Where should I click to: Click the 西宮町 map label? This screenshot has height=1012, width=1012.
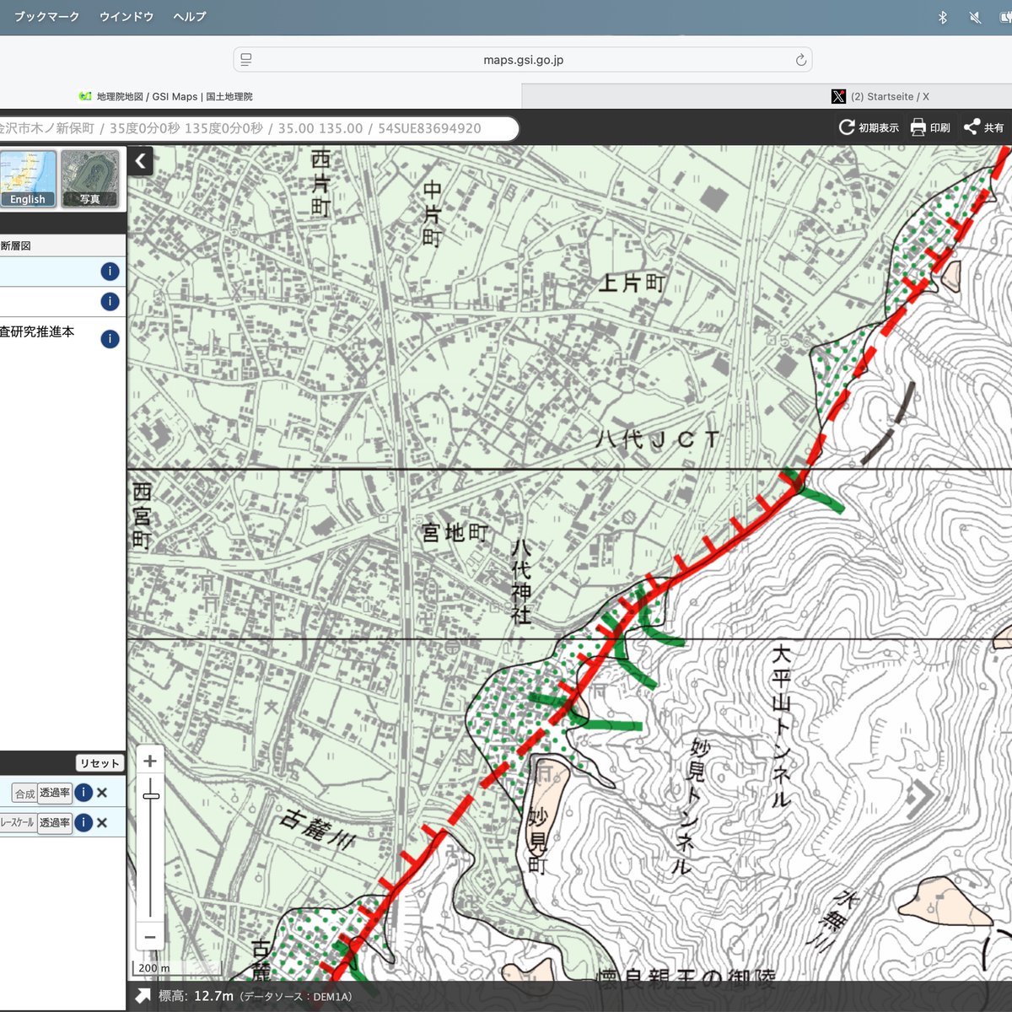[x=142, y=515]
